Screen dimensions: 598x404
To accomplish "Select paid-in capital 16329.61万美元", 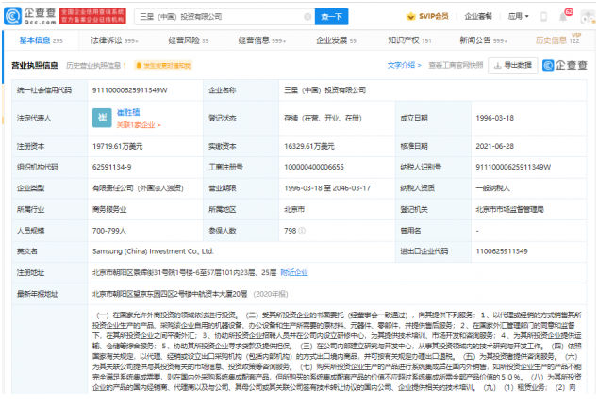I will pyautogui.click(x=309, y=146).
